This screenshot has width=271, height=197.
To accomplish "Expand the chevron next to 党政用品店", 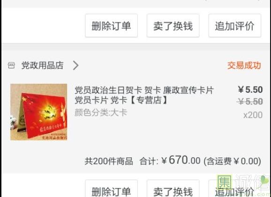I will [75, 66].
